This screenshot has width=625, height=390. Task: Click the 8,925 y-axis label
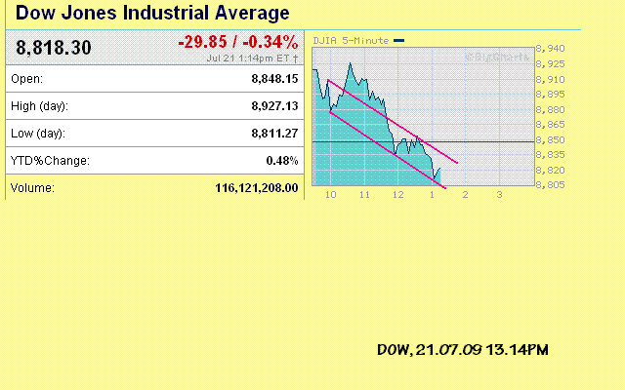click(x=551, y=64)
